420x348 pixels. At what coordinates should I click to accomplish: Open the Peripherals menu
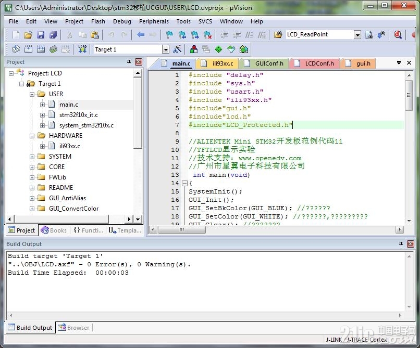pos(154,21)
